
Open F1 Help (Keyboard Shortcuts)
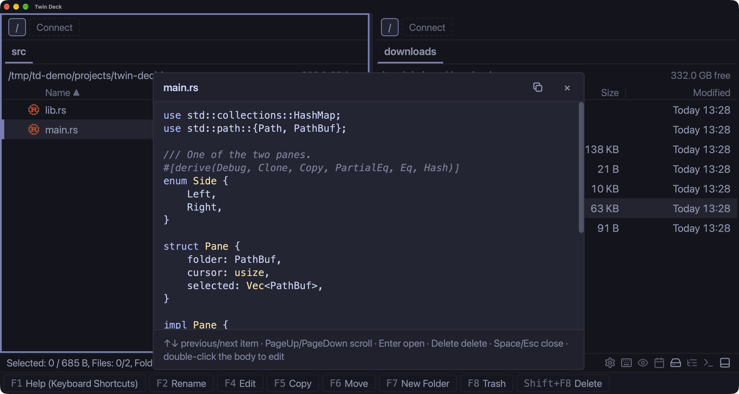pyautogui.click(x=74, y=383)
